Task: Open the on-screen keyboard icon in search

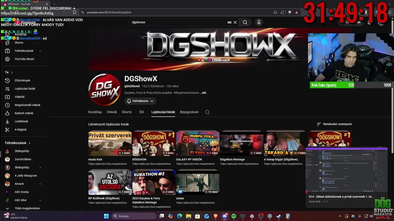Action: [x=229, y=22]
